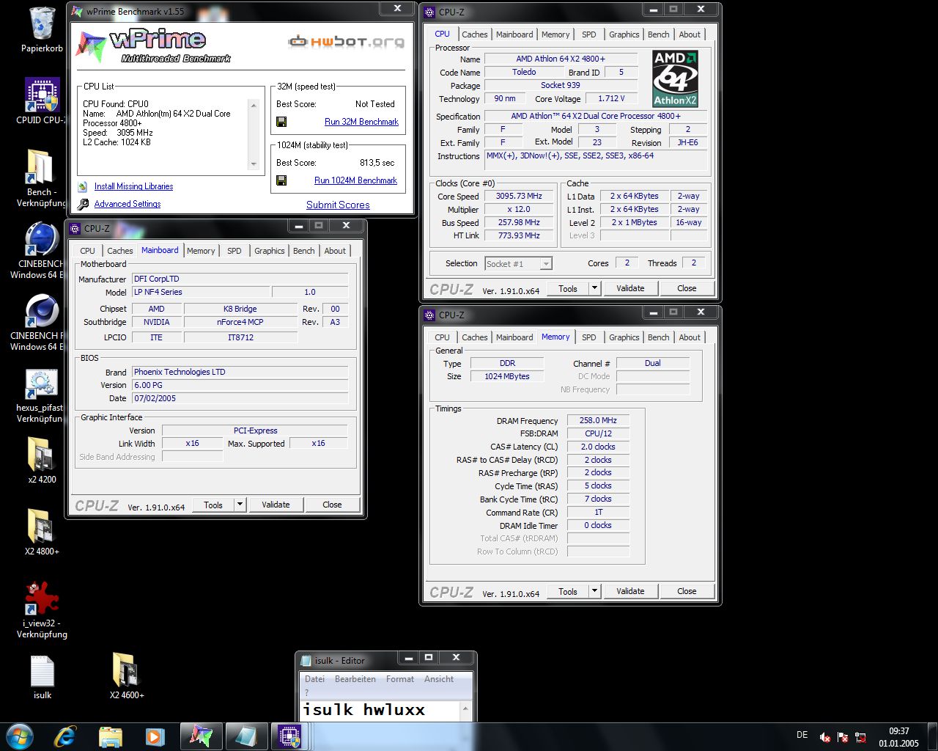Click Close button in the Mainboard CPU-Z window
Viewport: 938px width, 751px height.
(x=332, y=505)
